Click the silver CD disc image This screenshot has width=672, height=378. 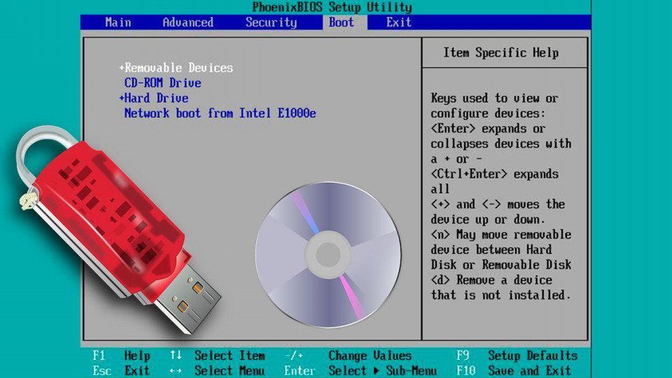pyautogui.click(x=328, y=255)
